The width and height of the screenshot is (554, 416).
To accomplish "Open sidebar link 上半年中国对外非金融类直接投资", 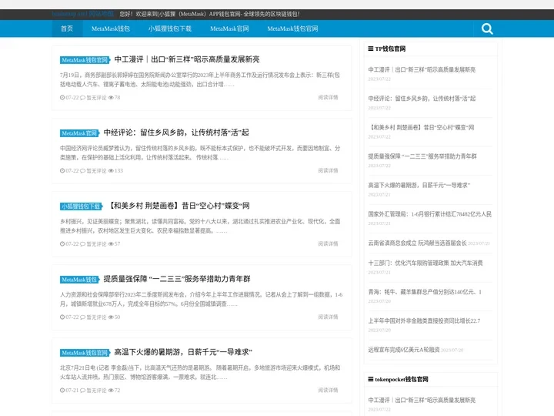I will tap(424, 321).
